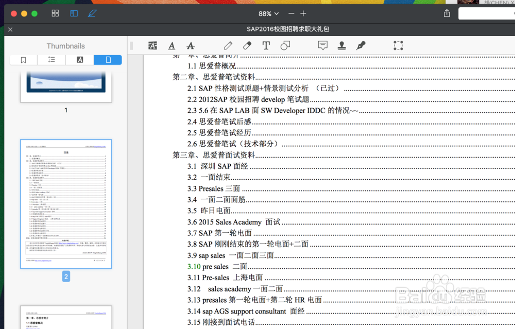Click the 3.2 一面结束 entry
Viewport: 515px width, 329px height.
point(209,178)
